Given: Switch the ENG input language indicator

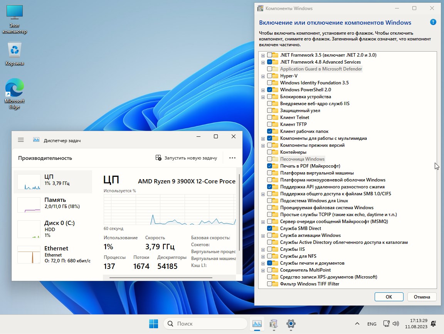Looking at the screenshot, I should pos(372,324).
